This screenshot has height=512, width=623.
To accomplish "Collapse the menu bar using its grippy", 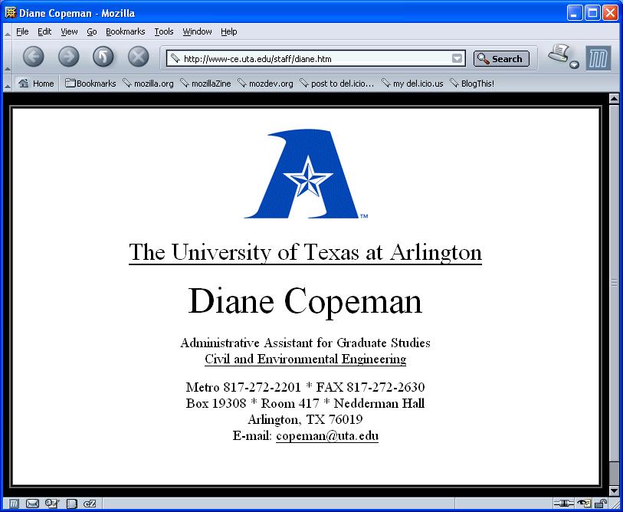I will click(x=8, y=31).
